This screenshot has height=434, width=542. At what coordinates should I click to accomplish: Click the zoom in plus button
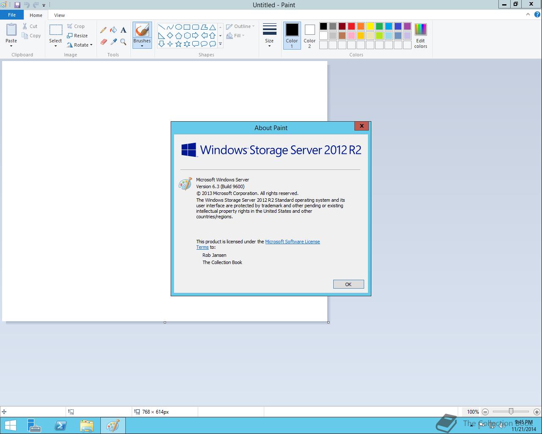[536, 412]
